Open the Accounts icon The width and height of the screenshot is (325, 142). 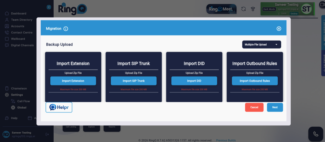point(7,26)
